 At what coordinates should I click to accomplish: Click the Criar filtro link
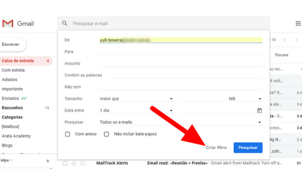pos(216,147)
